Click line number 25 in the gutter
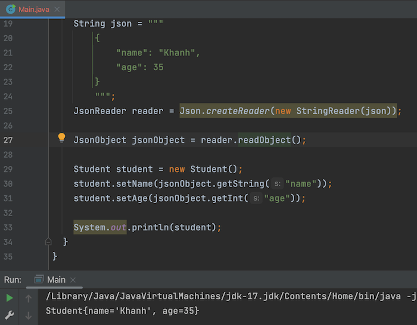Screen dimensions: 417x325 pos(8,111)
